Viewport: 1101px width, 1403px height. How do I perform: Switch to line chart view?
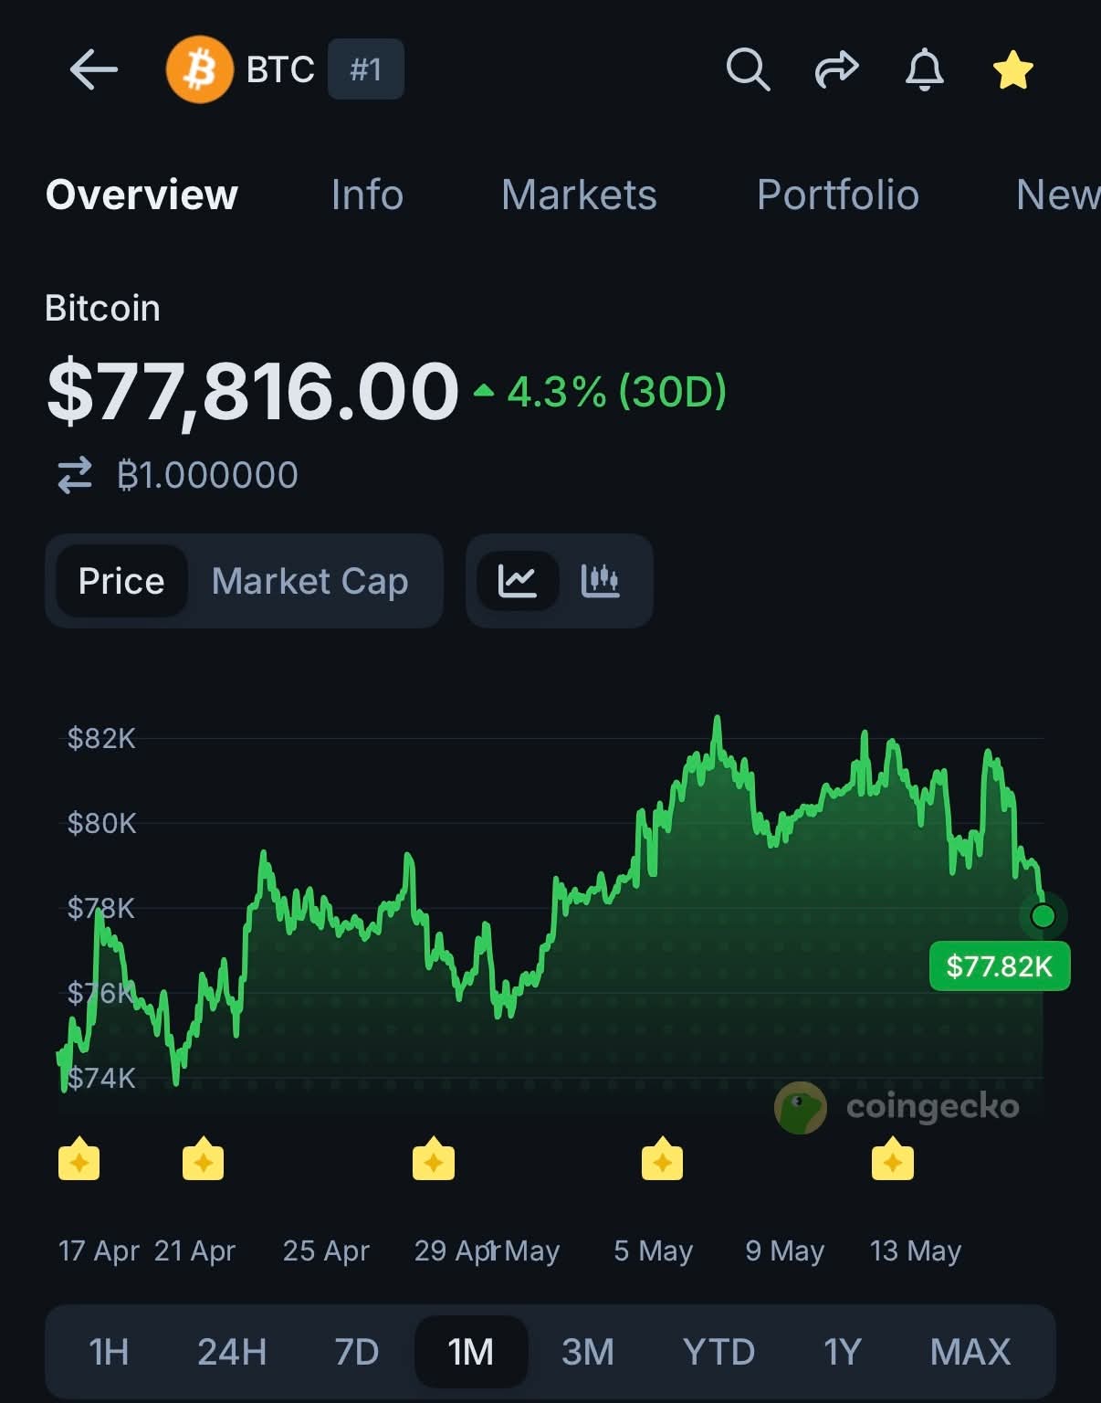[x=518, y=581]
